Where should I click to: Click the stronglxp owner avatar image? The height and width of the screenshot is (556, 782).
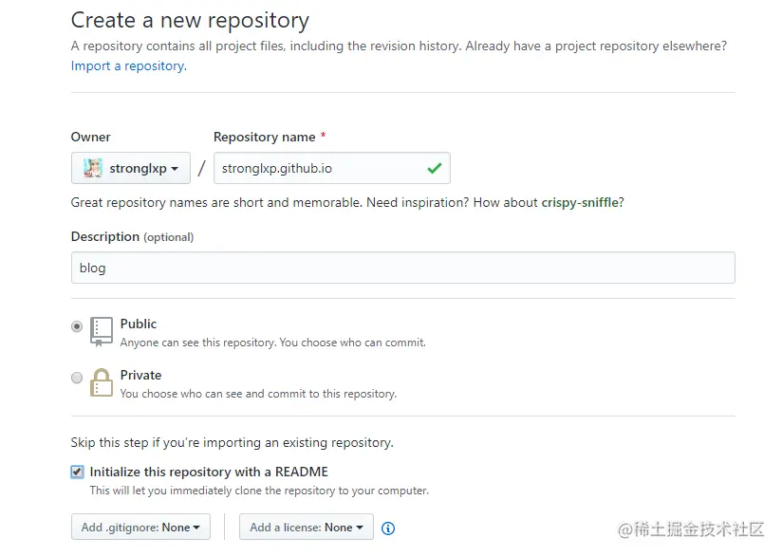point(93,168)
